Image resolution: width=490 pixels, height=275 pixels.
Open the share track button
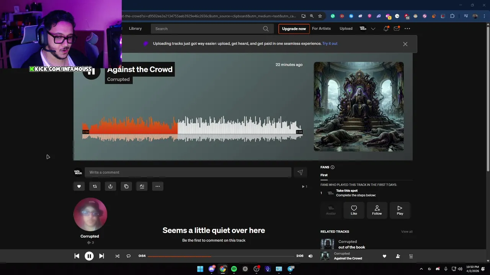tap(110, 186)
